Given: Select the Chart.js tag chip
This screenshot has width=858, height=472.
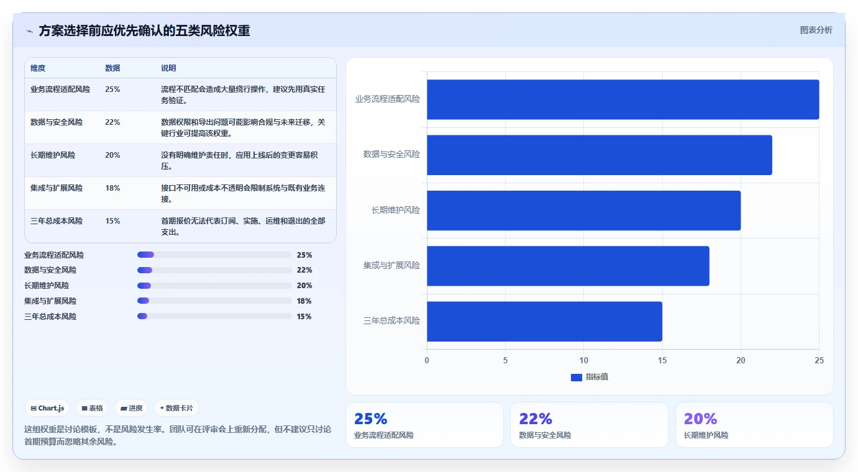Looking at the screenshot, I should pos(48,408).
